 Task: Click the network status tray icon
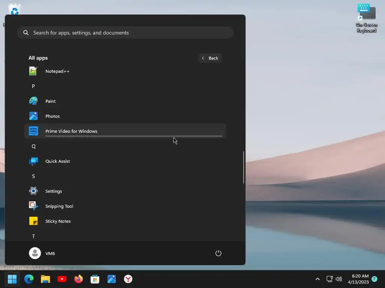[x=329, y=279]
